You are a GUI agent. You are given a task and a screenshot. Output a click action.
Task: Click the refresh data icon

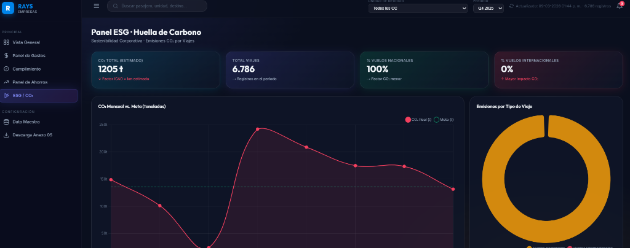[x=511, y=6]
